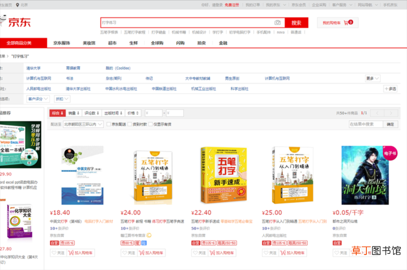Check the 货到付款 checkbox
407x270 pixels.
click(129, 124)
